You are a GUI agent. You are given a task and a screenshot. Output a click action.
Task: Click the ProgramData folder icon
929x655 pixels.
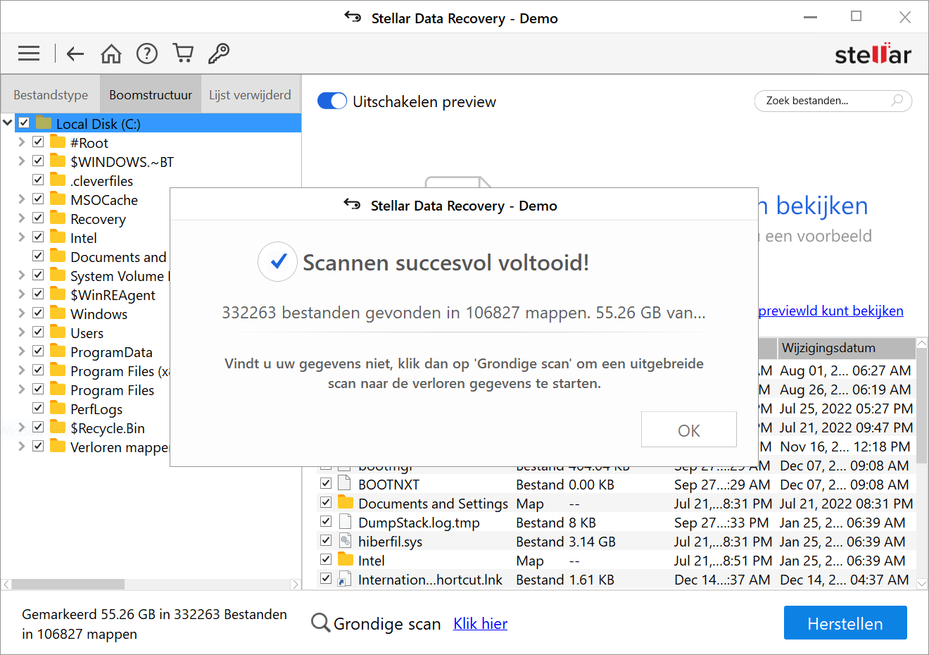(58, 351)
